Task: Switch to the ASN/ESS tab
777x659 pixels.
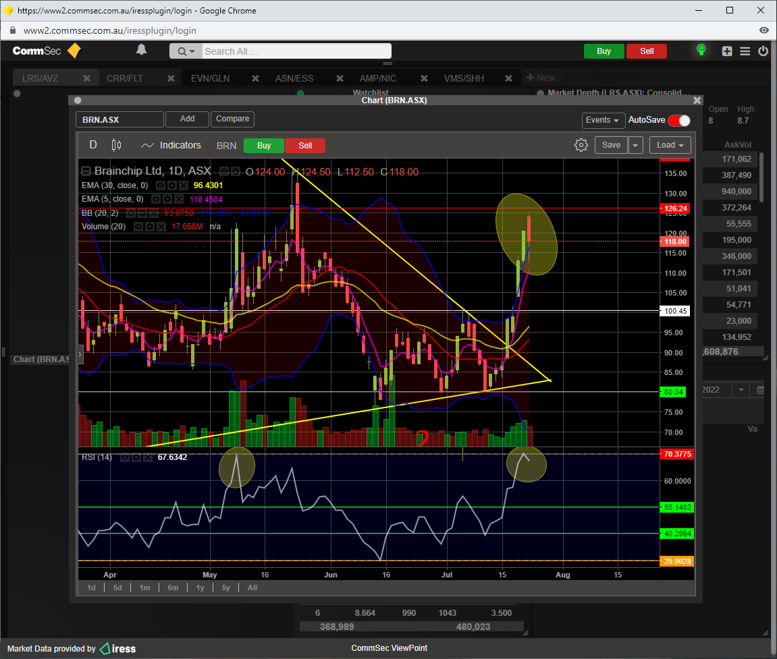Action: coord(294,78)
